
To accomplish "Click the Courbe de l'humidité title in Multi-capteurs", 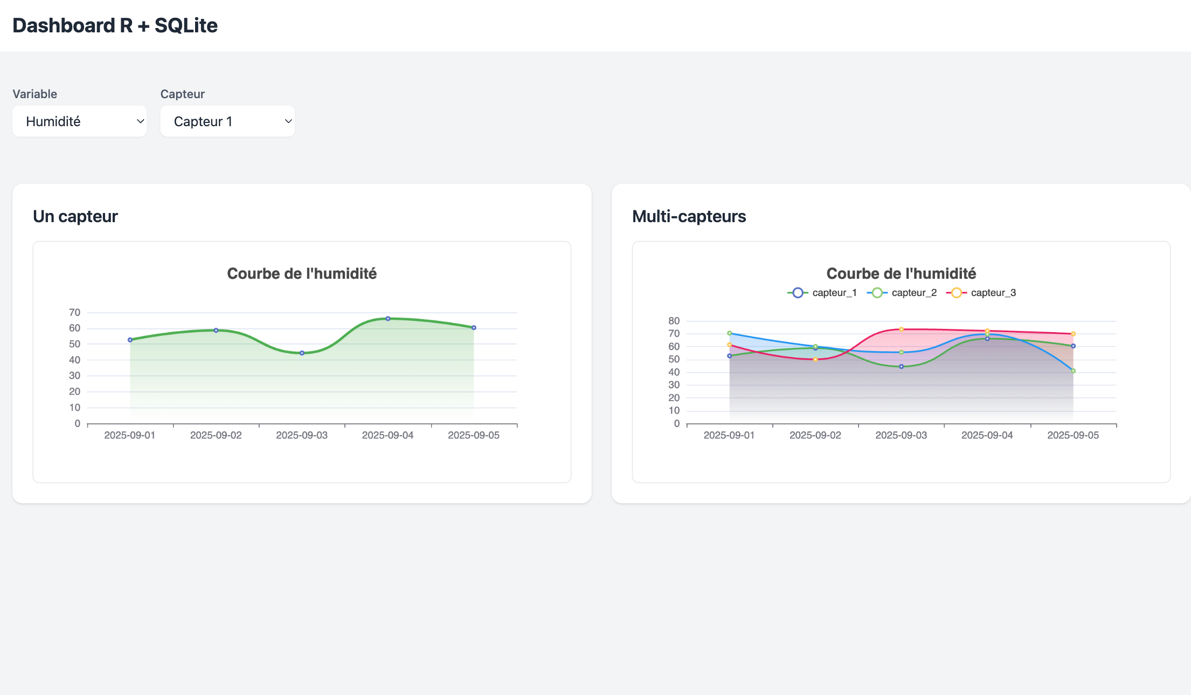I will click(901, 273).
